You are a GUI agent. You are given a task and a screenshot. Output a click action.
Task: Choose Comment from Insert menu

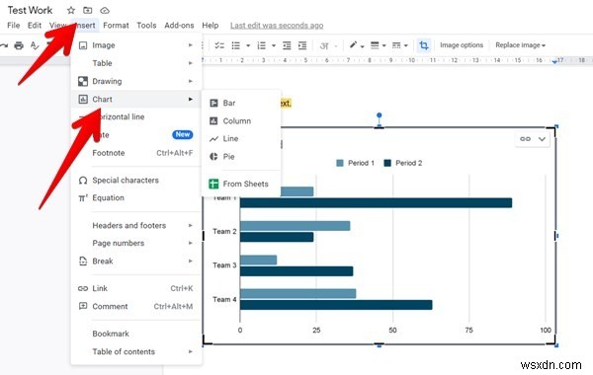pyautogui.click(x=135, y=306)
